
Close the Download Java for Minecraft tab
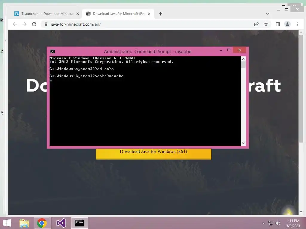(x=149, y=14)
